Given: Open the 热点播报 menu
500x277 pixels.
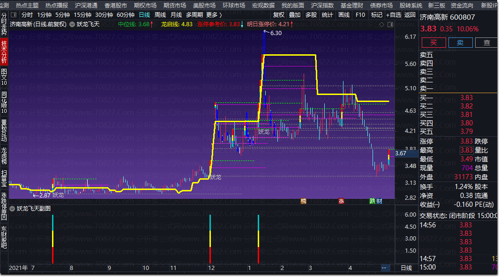Looking at the screenshot, I should tap(56, 6).
